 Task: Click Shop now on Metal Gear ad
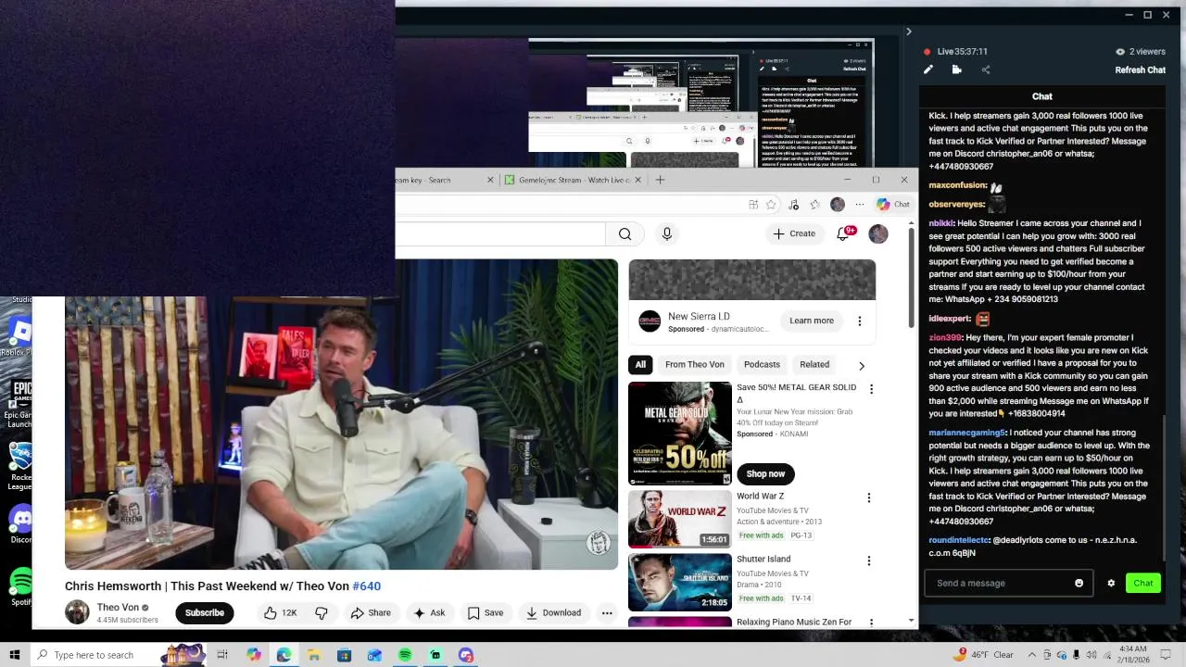pos(765,474)
